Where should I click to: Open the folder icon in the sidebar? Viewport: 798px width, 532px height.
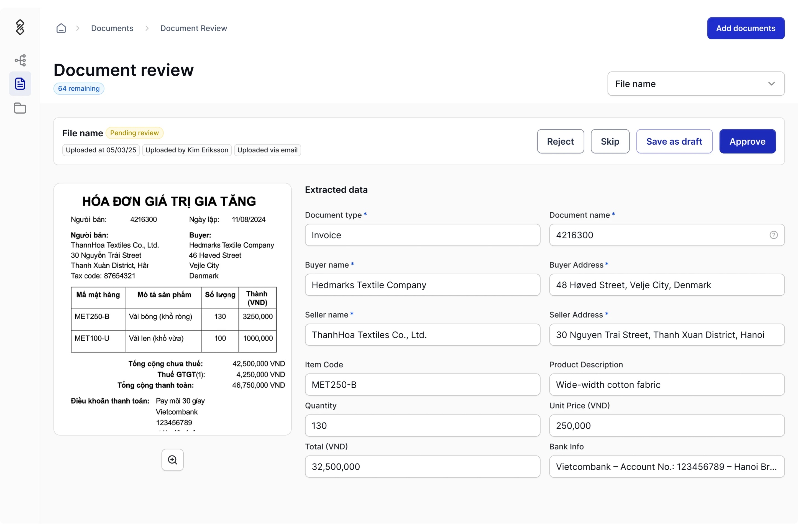pos(20,108)
